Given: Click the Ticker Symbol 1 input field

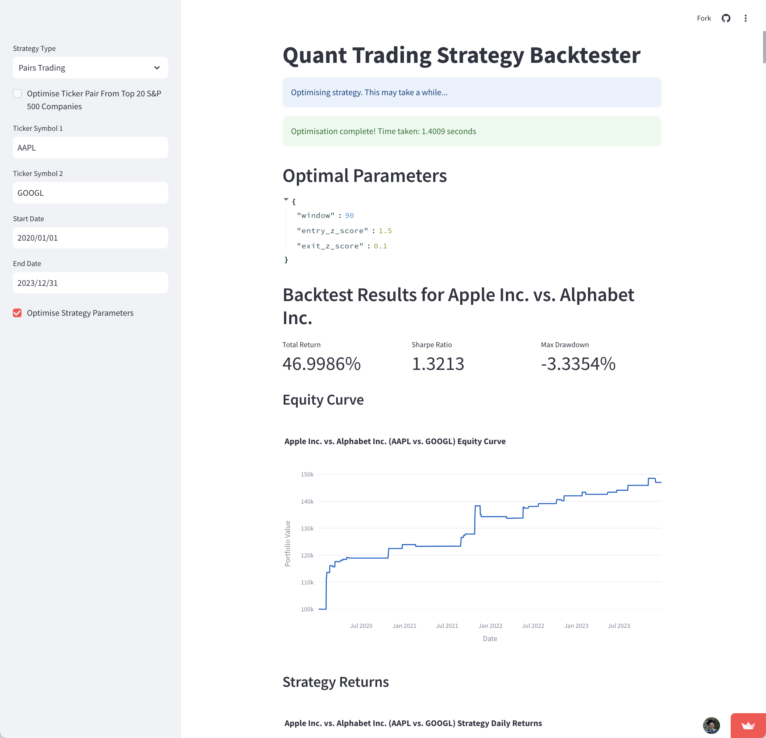Looking at the screenshot, I should point(90,147).
